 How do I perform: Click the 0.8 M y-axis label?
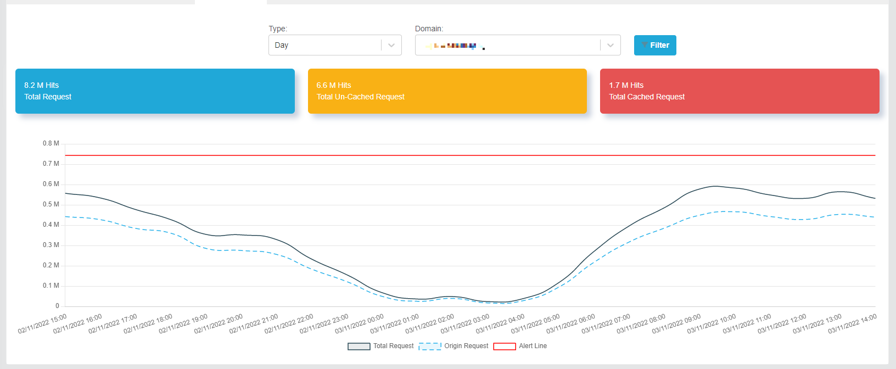[x=51, y=143]
